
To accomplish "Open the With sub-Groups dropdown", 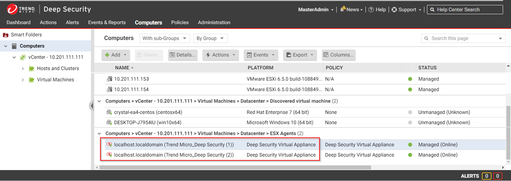I will pos(165,38).
